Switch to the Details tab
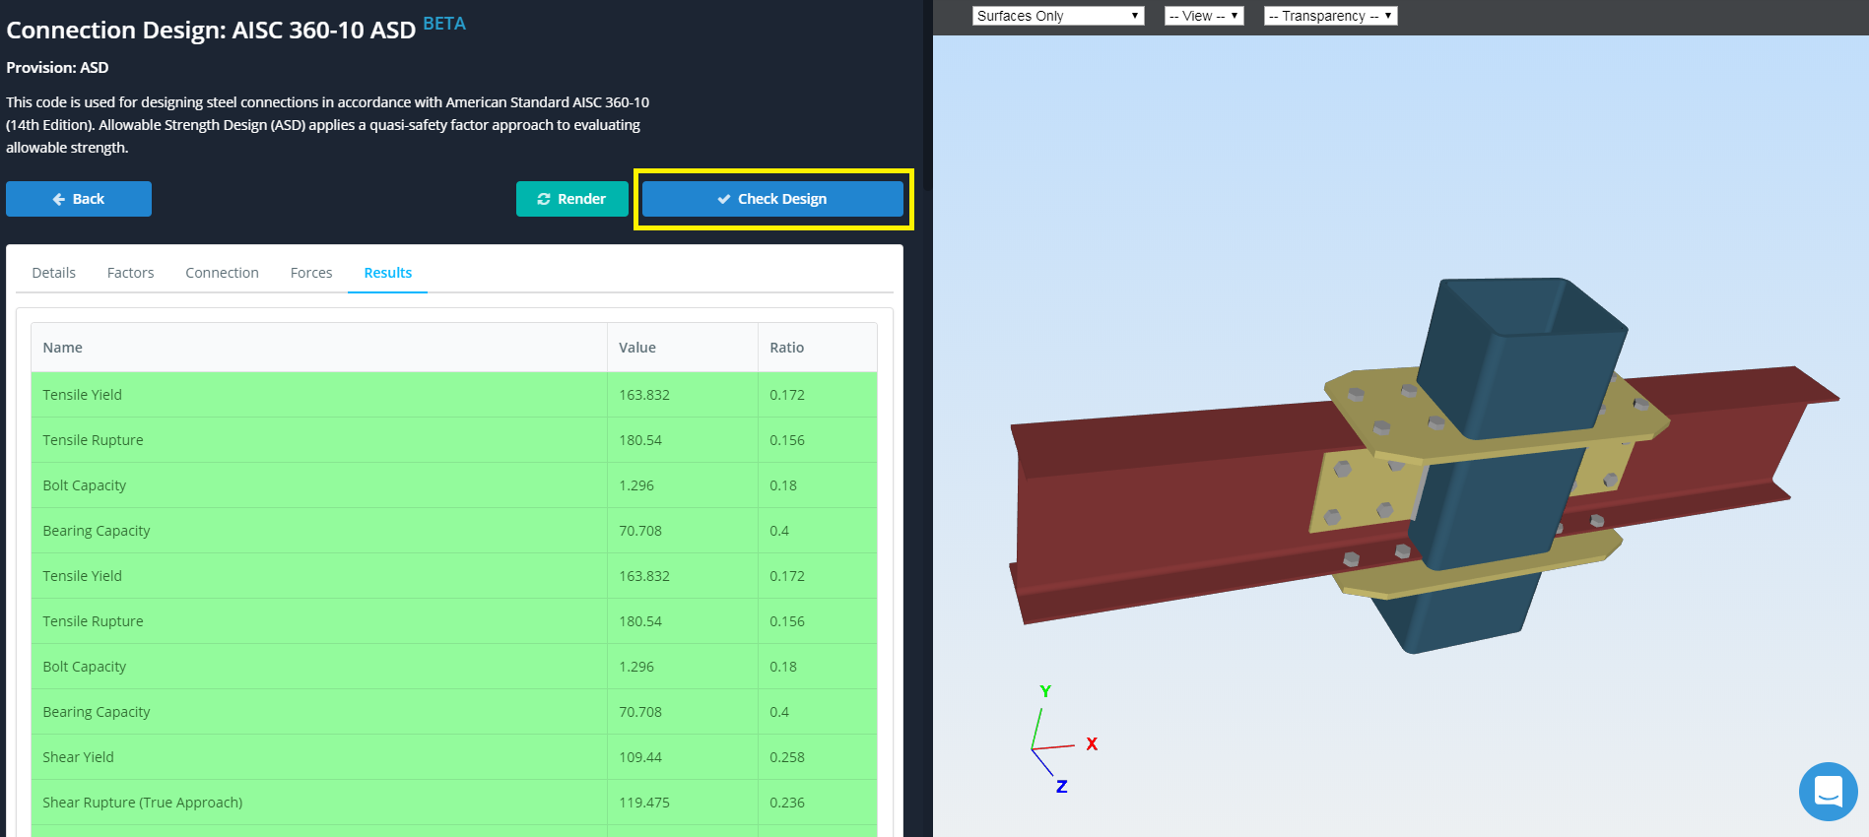Viewport: 1869px width, 837px height. tap(53, 273)
